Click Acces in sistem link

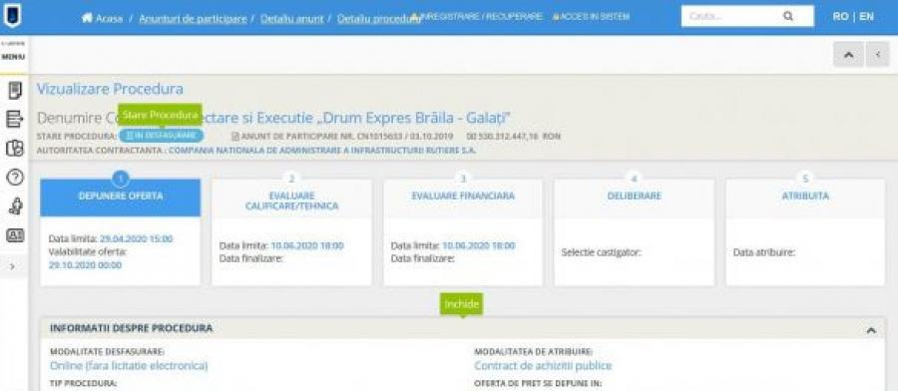(591, 17)
